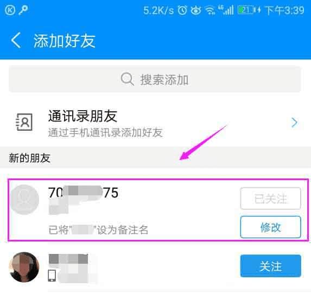
Task: Tap the search magnifier icon
Action: click(127, 79)
